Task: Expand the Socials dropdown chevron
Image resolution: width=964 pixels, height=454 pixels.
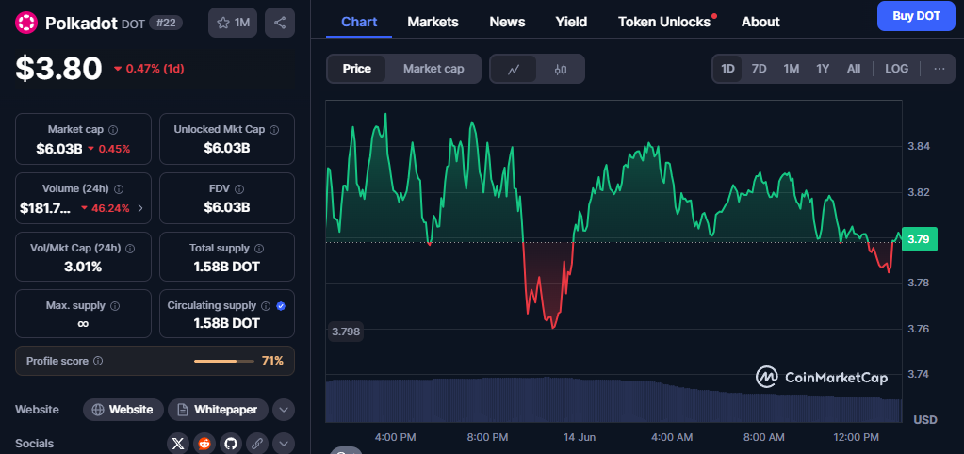Action: coord(284,444)
